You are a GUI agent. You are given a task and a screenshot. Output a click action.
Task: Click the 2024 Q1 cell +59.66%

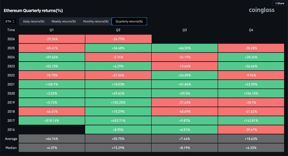[52, 57]
